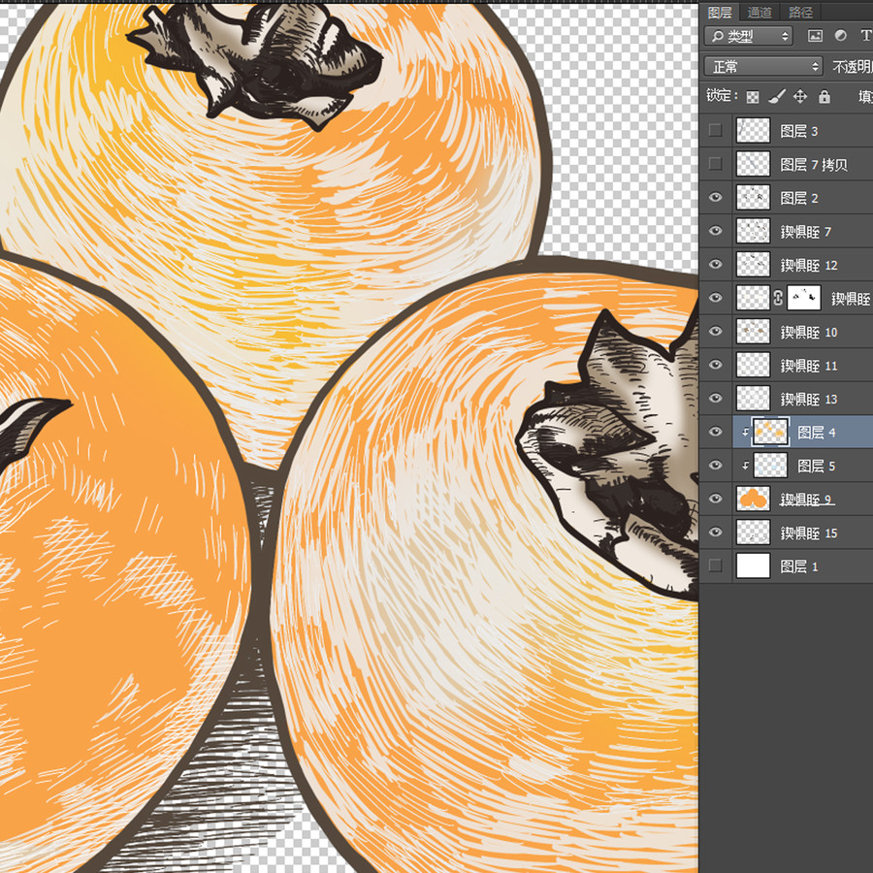Lock layer position move icon
873x873 pixels.
pyautogui.click(x=800, y=97)
